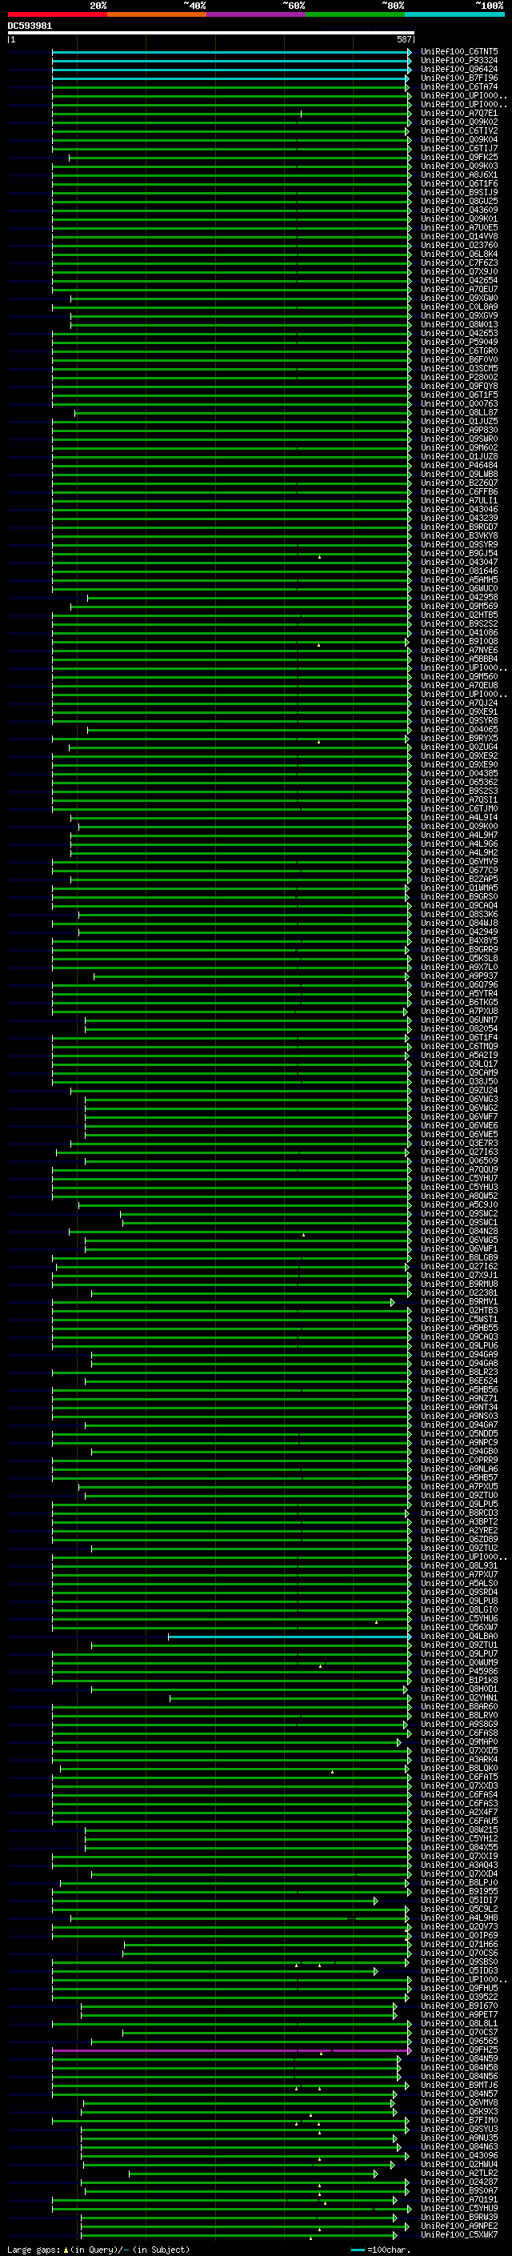Click the orange ~40% identity legend segment

[x=157, y=14]
